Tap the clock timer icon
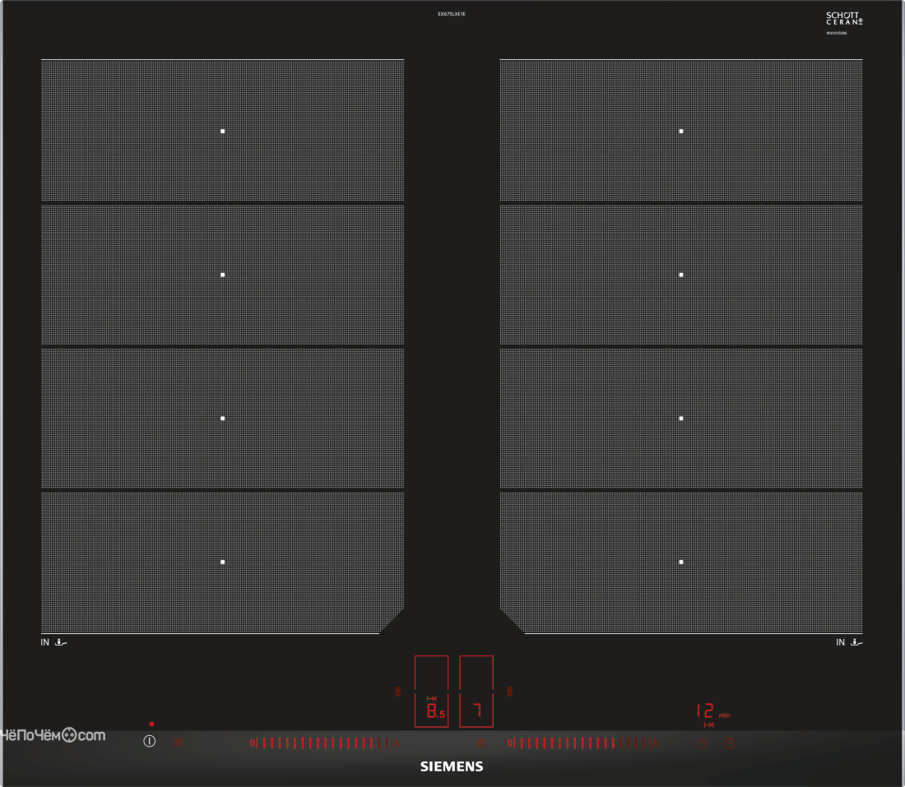The height and width of the screenshot is (787, 905). point(702,743)
